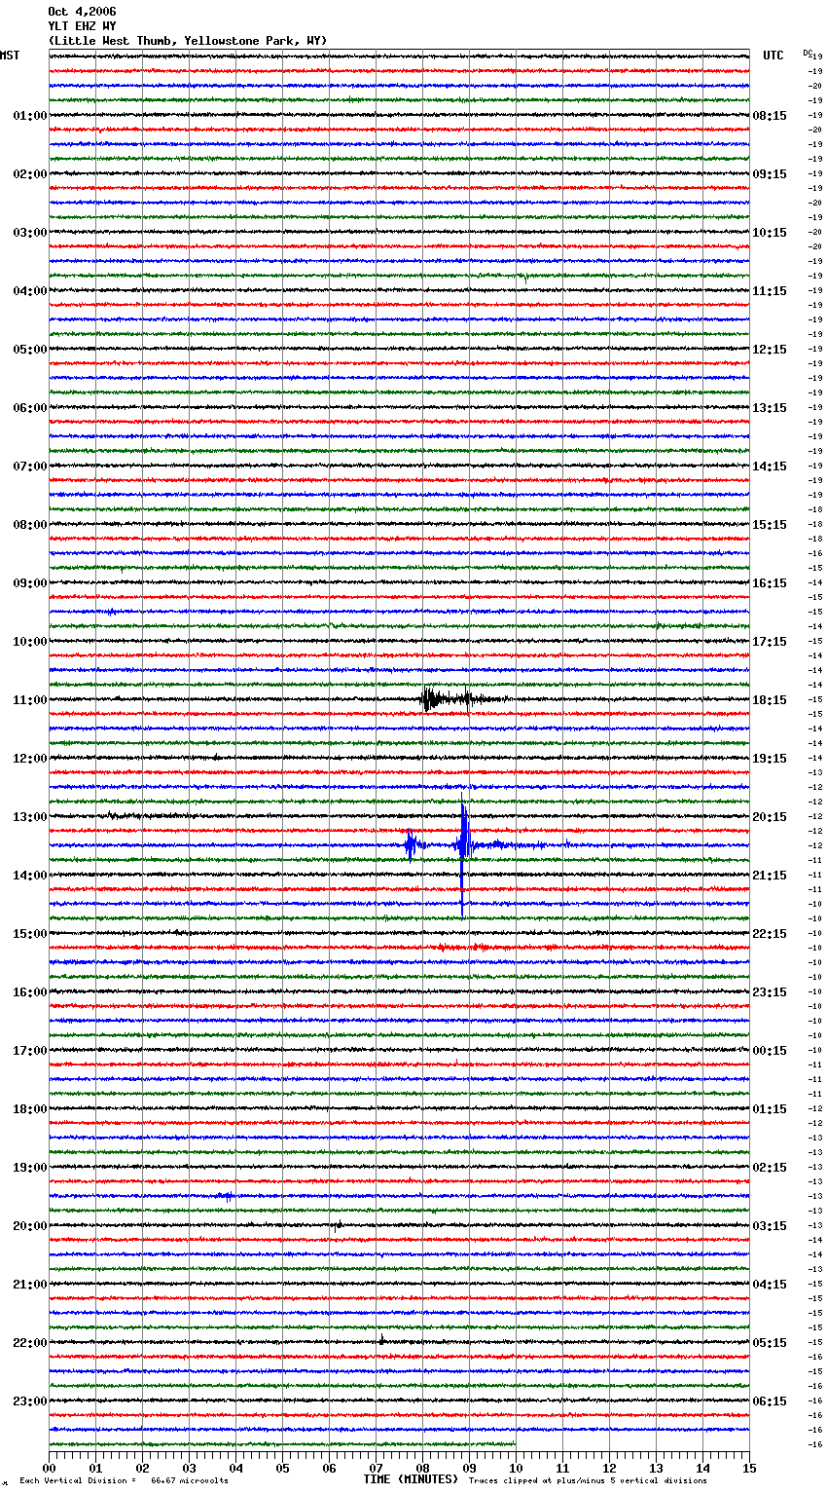This screenshot has height=1494, width=827.
Task: Click the TIME (MINUTES) axis title
Action: pos(411,1479)
